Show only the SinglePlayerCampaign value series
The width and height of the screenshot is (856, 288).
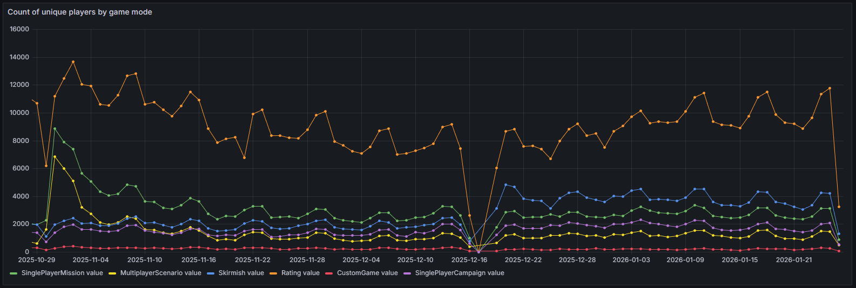click(459, 273)
